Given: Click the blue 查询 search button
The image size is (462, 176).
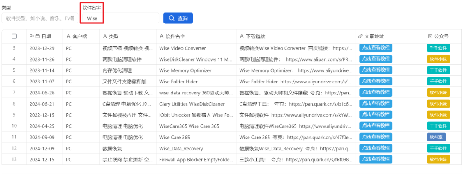Looking at the screenshot, I should [178, 18].
